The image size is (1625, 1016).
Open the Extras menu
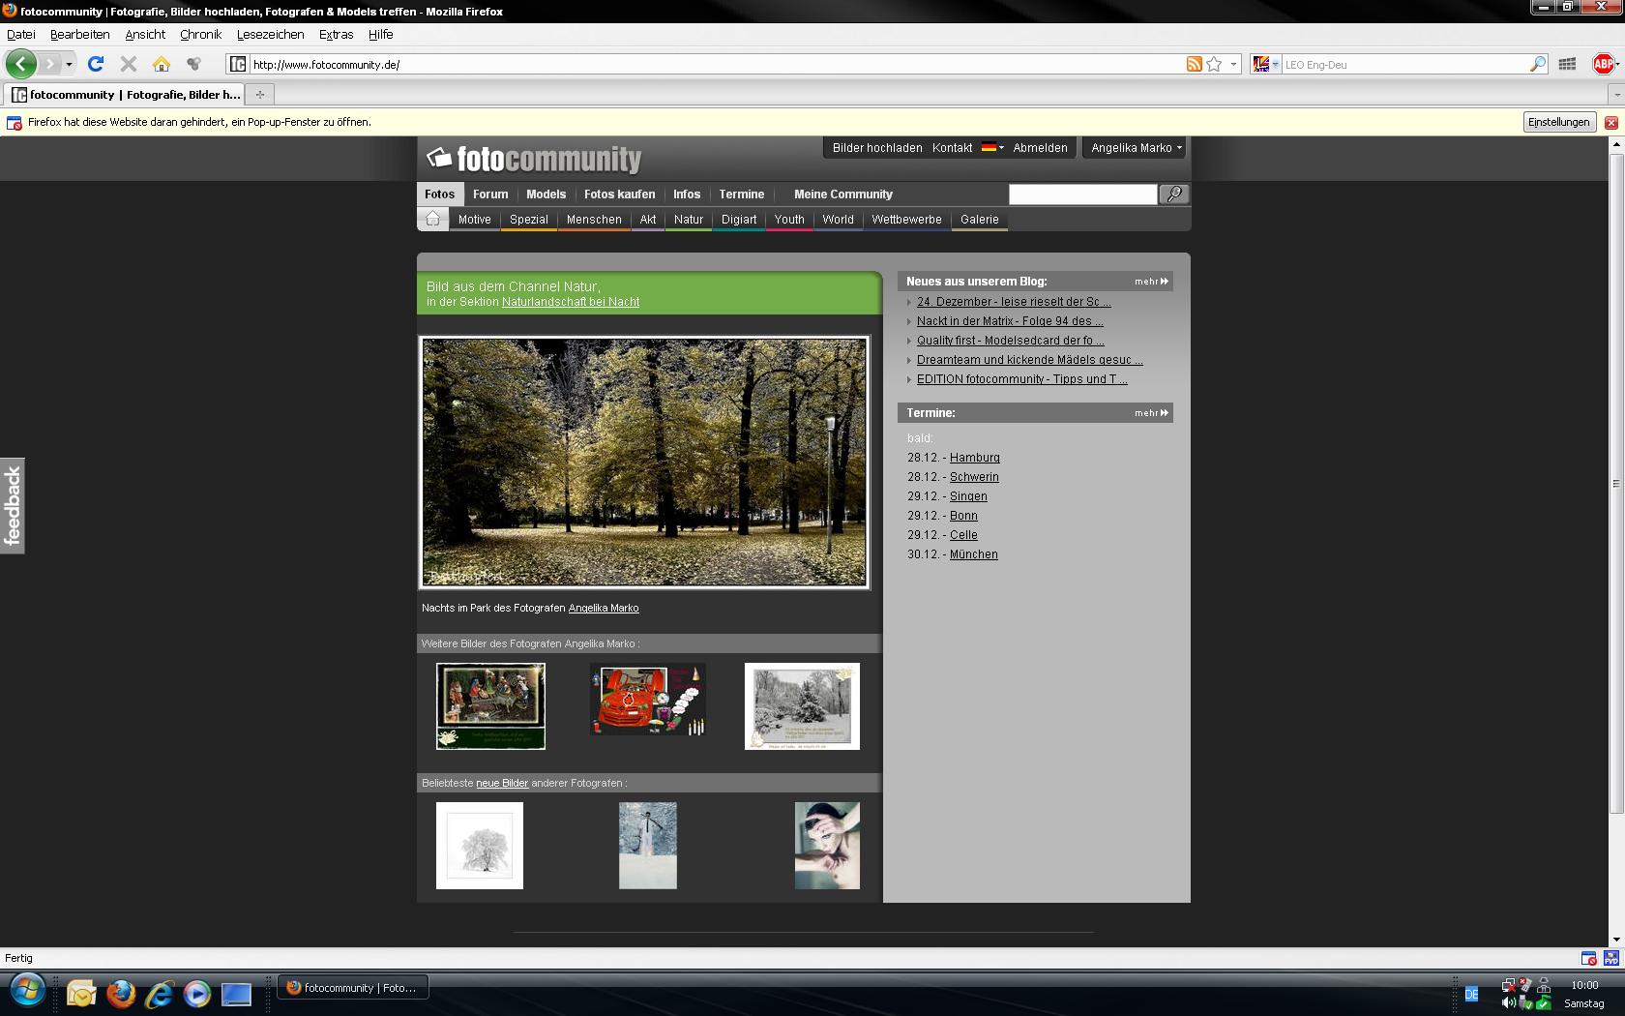pos(336,34)
